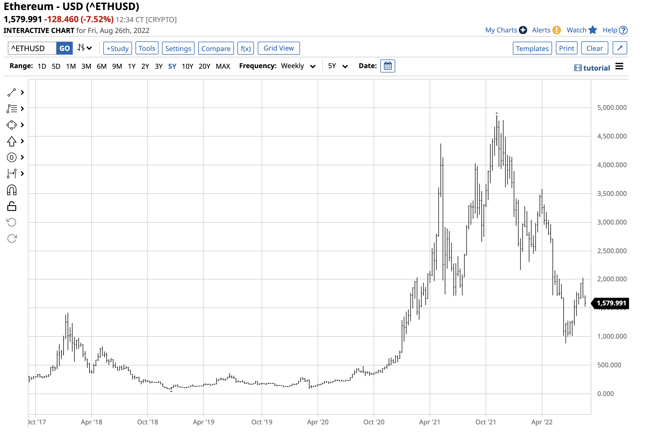Screen dimensions: 647x436
Task: Switch to Grid View
Action: 279,48
